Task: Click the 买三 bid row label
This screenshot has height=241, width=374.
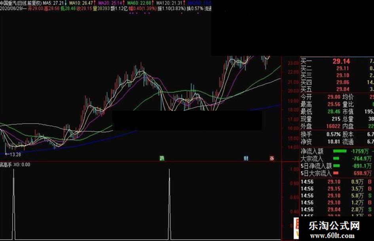Action: [x=306, y=76]
